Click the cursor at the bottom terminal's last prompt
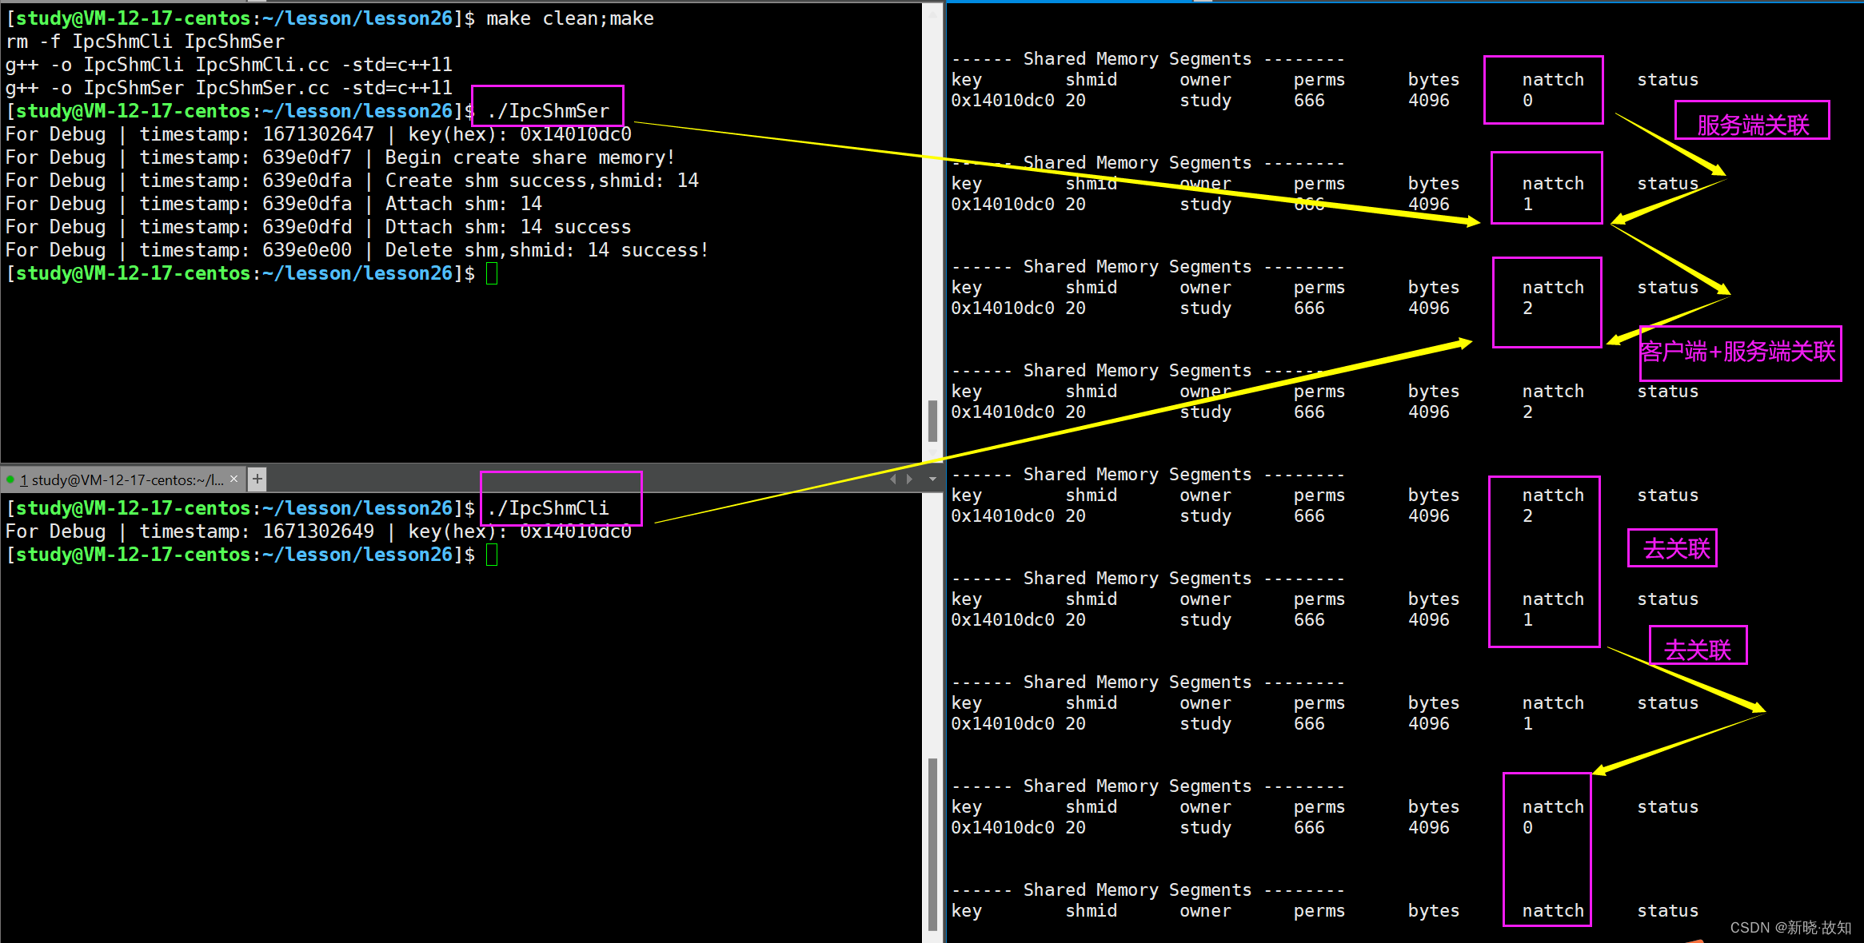1864x943 pixels. pos(492,555)
